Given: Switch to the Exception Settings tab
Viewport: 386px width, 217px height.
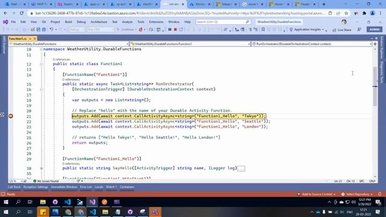Looking at the screenshot, I should coord(36,187).
